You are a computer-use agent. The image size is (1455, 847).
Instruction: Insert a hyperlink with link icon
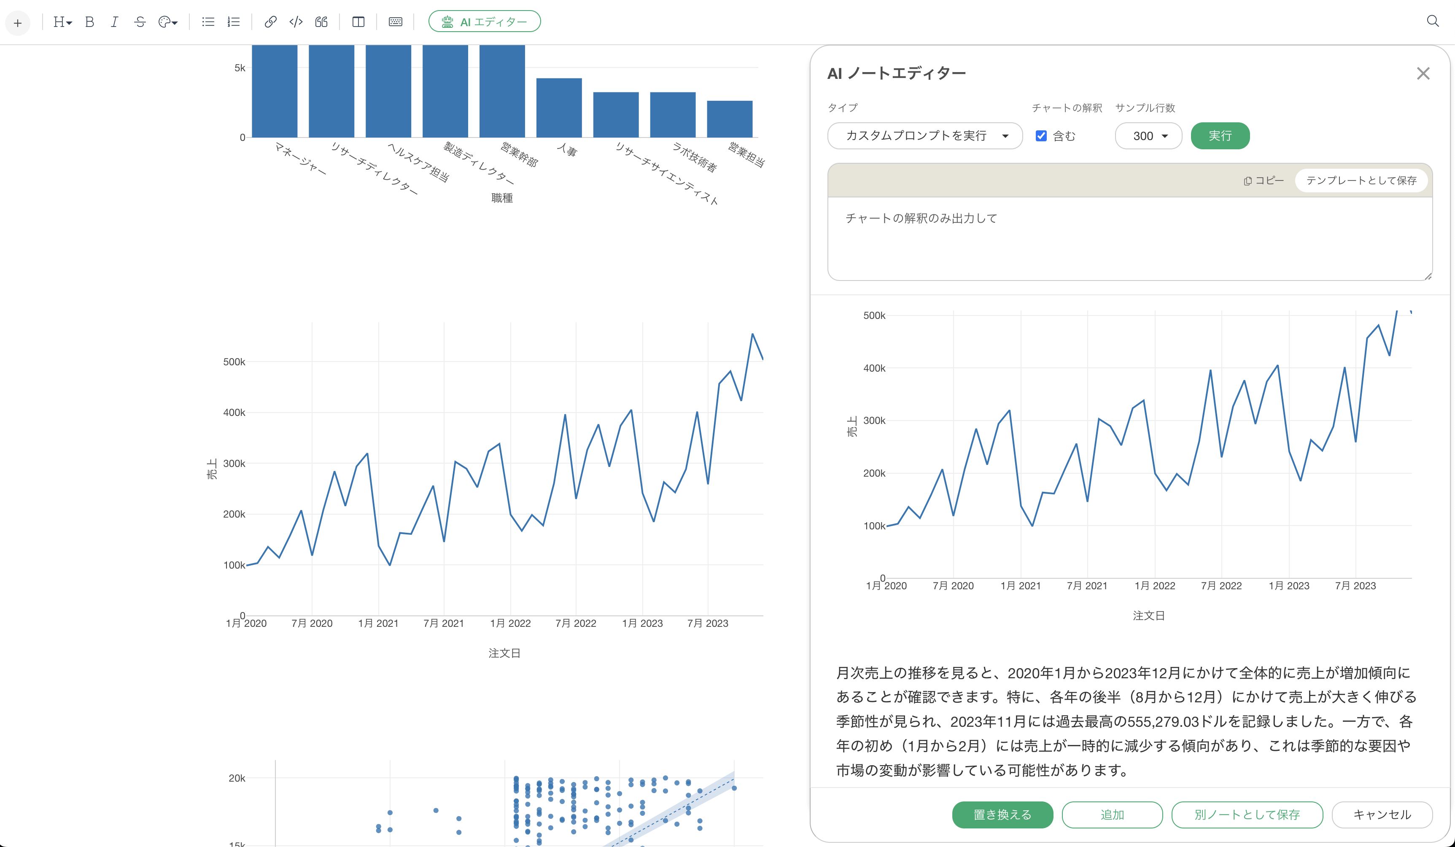tap(270, 22)
